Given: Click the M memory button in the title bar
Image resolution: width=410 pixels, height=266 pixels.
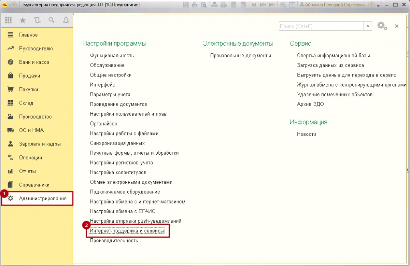Looking at the screenshot, I should tap(254, 5).
